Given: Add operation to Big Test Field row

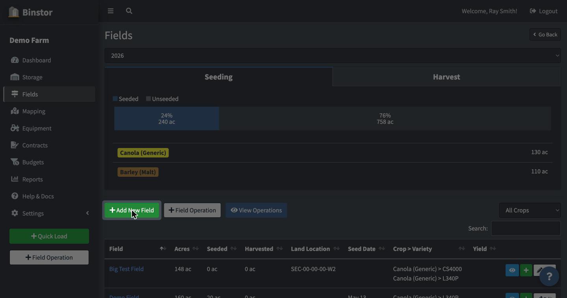Looking at the screenshot, I should tap(526, 270).
